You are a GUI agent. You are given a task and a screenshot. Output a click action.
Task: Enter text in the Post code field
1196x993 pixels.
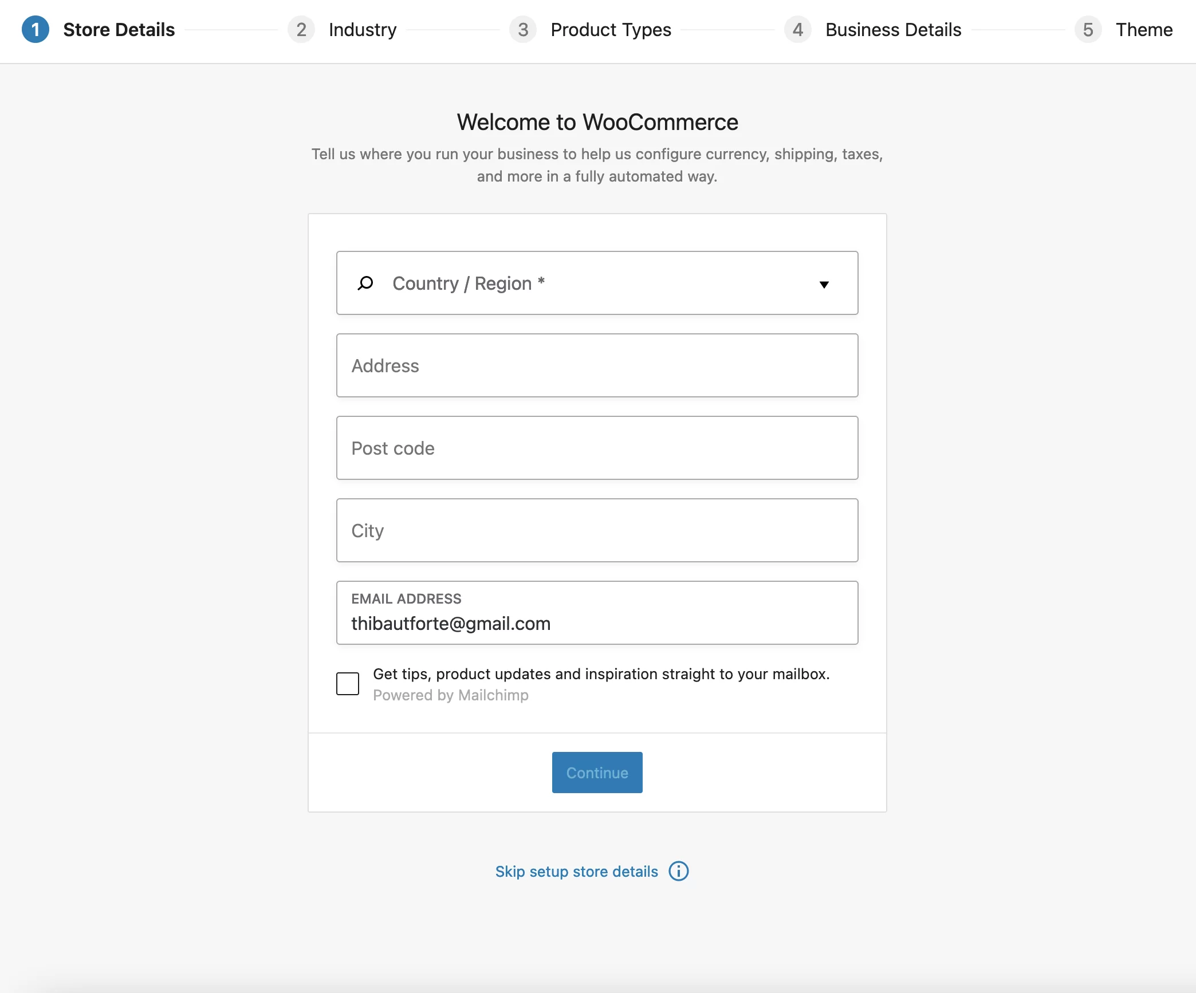(x=597, y=448)
